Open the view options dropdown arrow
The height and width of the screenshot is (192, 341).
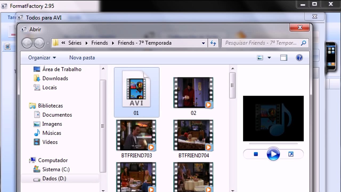point(269,58)
